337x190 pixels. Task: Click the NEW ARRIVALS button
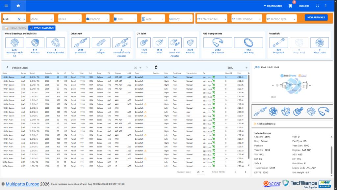[x=316, y=17]
